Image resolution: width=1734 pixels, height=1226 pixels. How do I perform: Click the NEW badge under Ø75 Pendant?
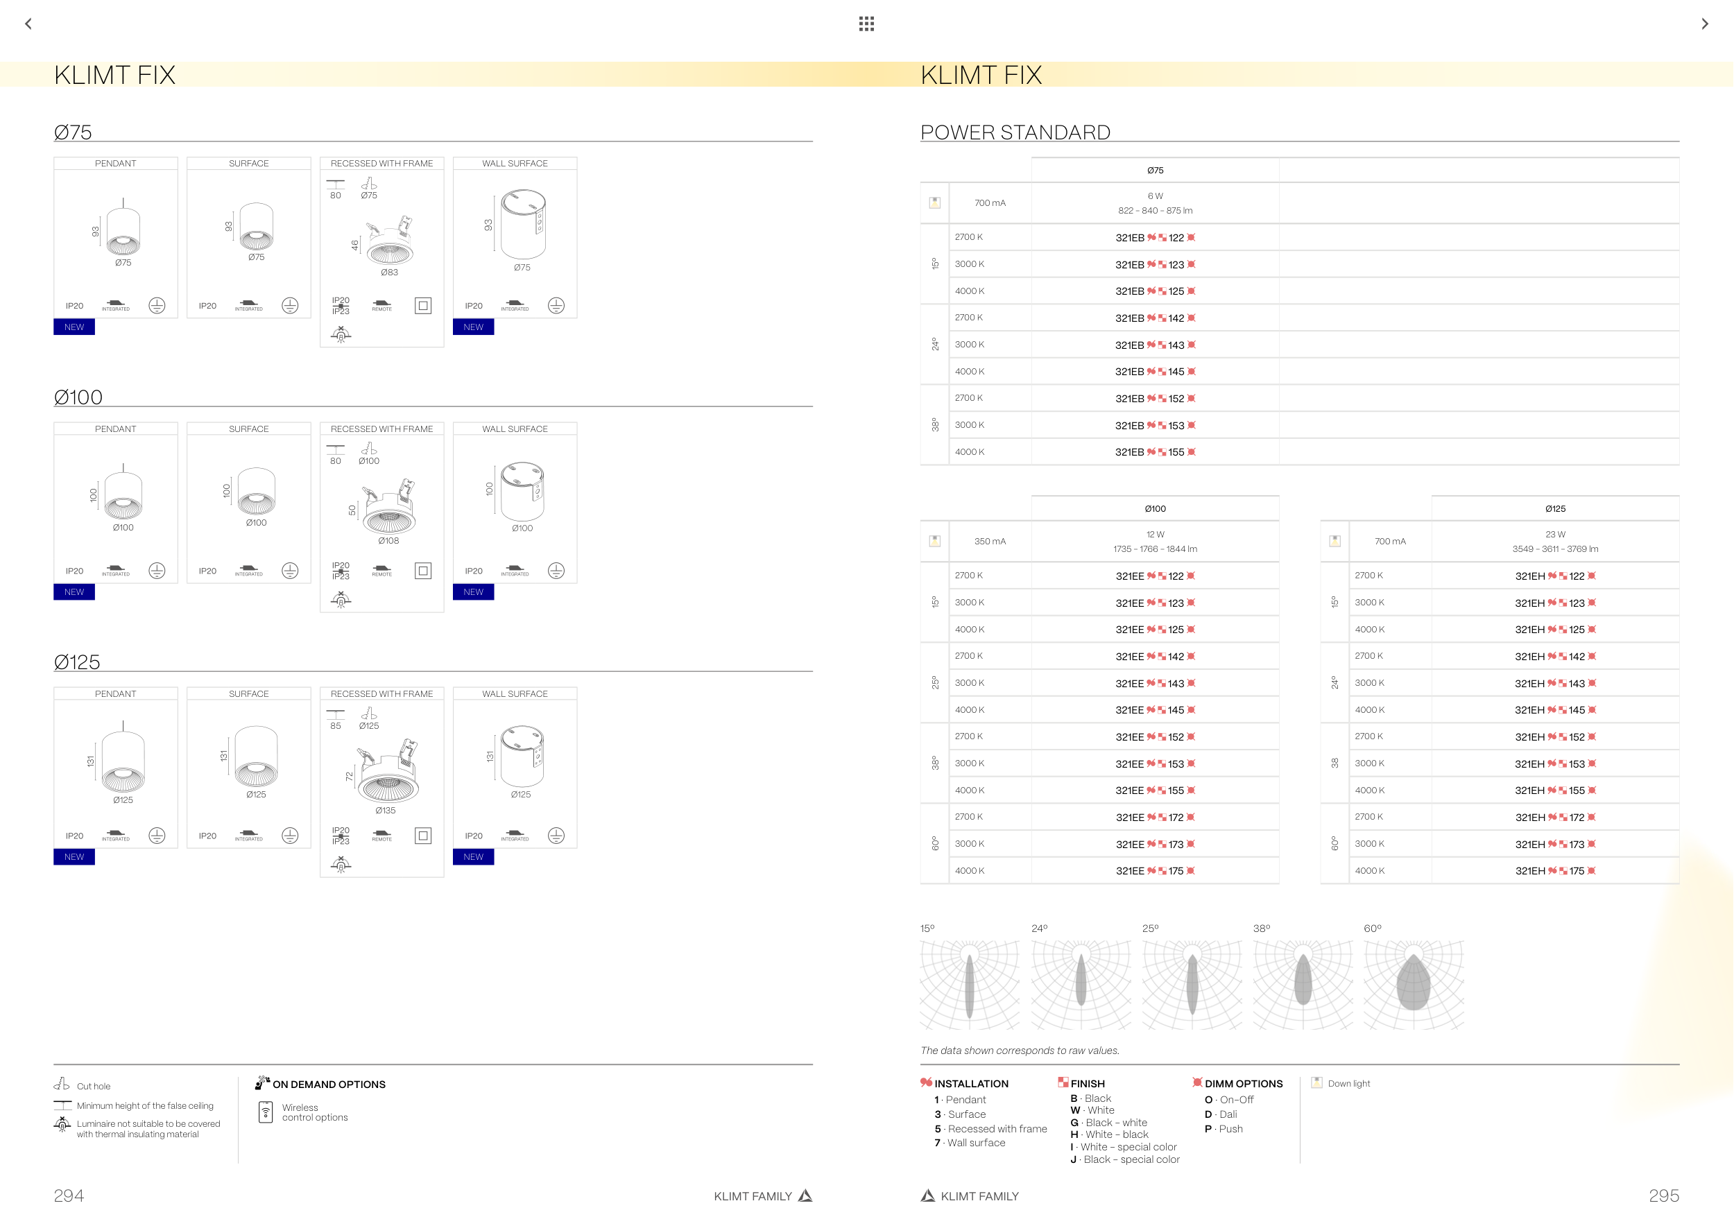pyautogui.click(x=74, y=327)
